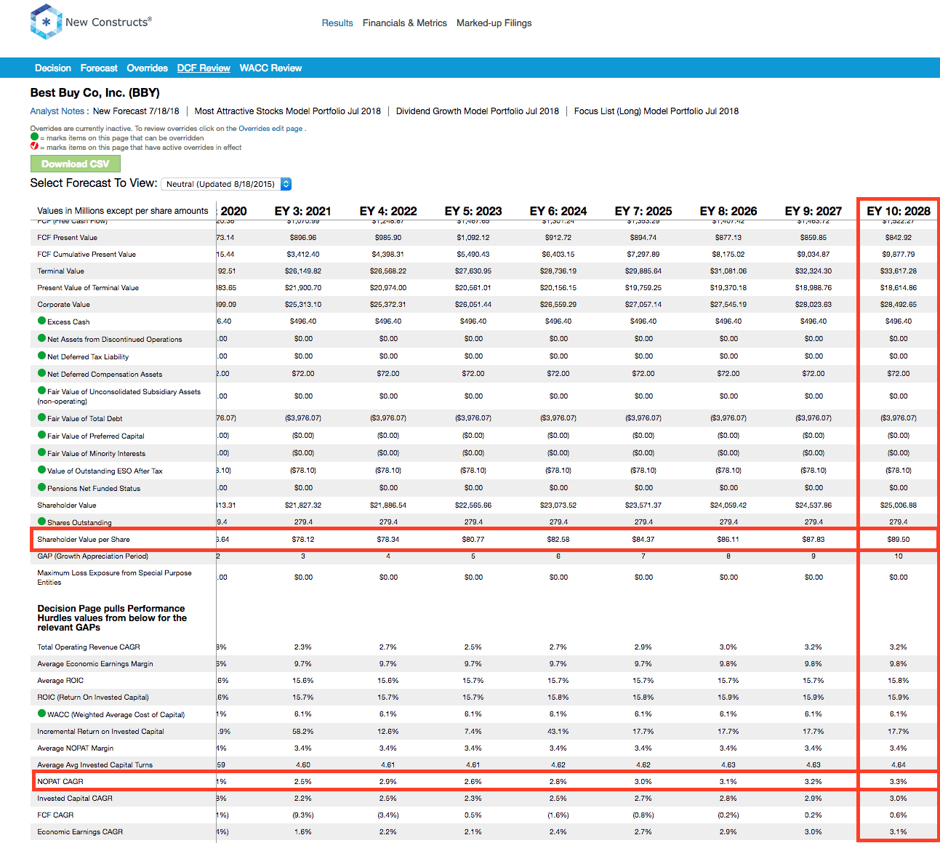Click the red checkmark active overrides legend icon

click(x=34, y=146)
